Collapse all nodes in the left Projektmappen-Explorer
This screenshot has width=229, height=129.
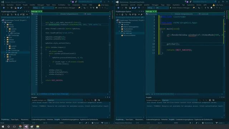[x=21, y=14]
